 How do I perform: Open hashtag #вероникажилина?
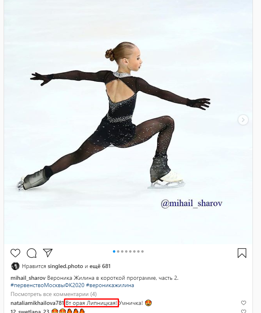110,285
